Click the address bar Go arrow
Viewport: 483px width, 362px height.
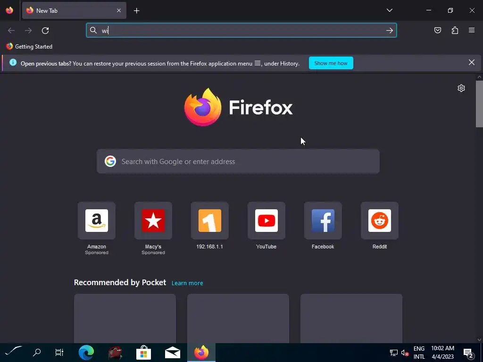(x=389, y=31)
